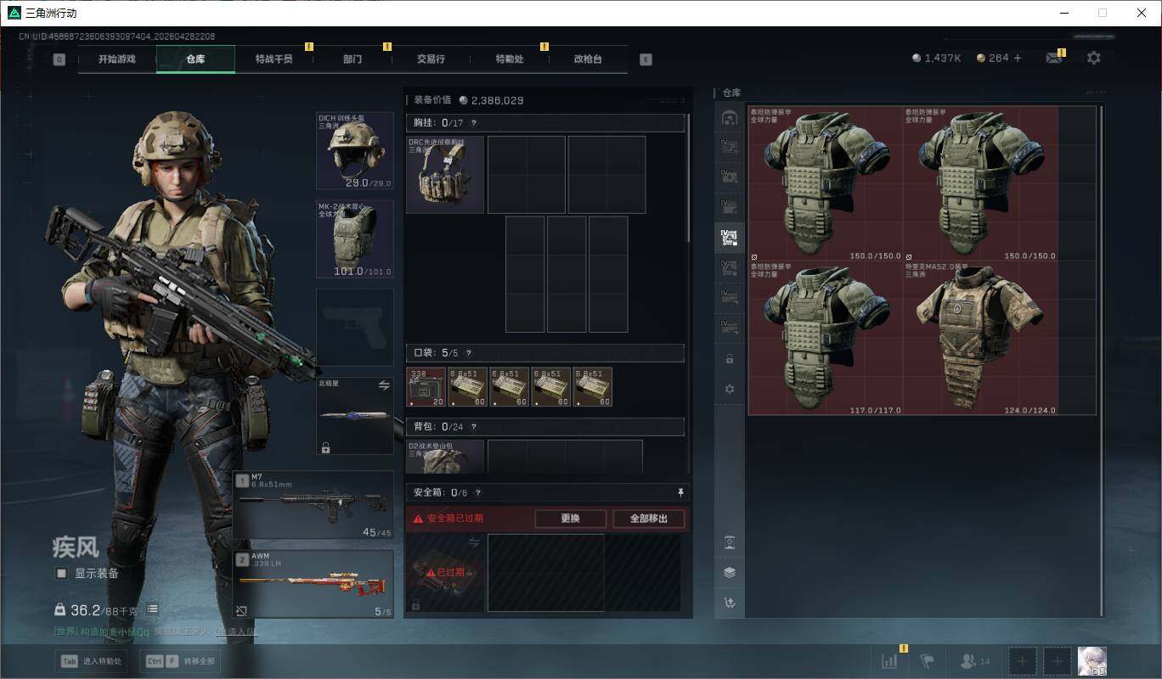Click the small gear icon in the warehouse sidebar

click(729, 389)
